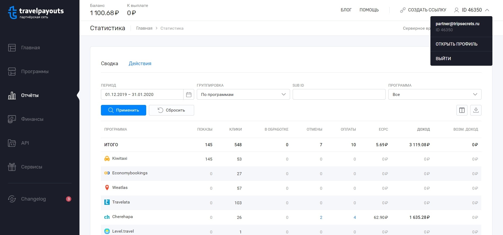This screenshot has height=235, width=503.
Task: Open the API section icon
Action: pos(12,143)
